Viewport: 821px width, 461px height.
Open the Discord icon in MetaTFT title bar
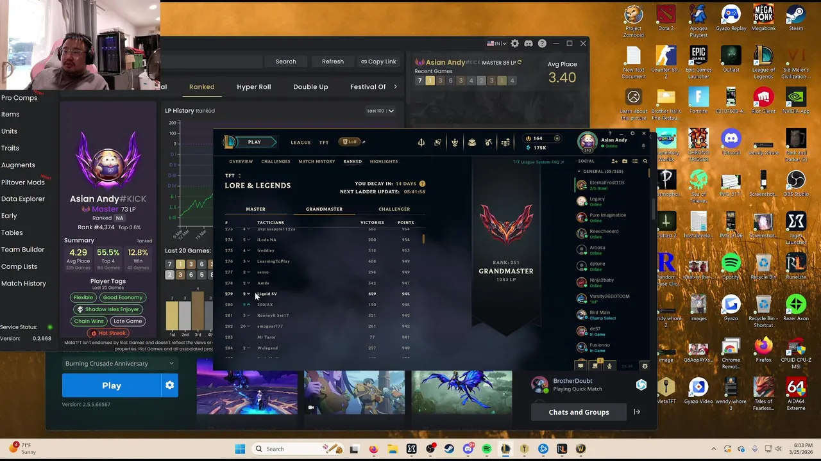tap(529, 44)
